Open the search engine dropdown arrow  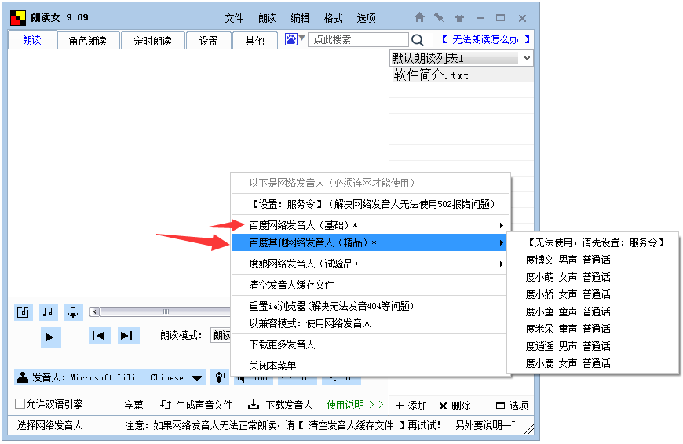(301, 38)
